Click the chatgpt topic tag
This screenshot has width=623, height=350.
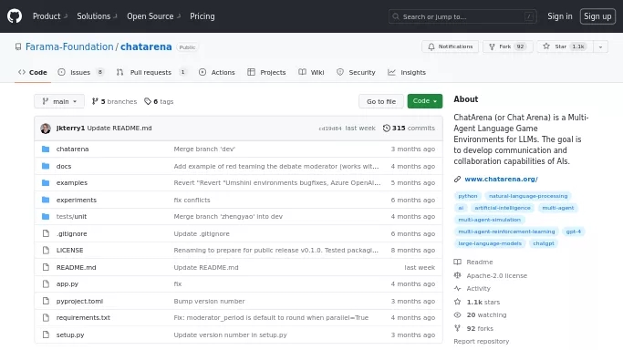click(x=544, y=243)
